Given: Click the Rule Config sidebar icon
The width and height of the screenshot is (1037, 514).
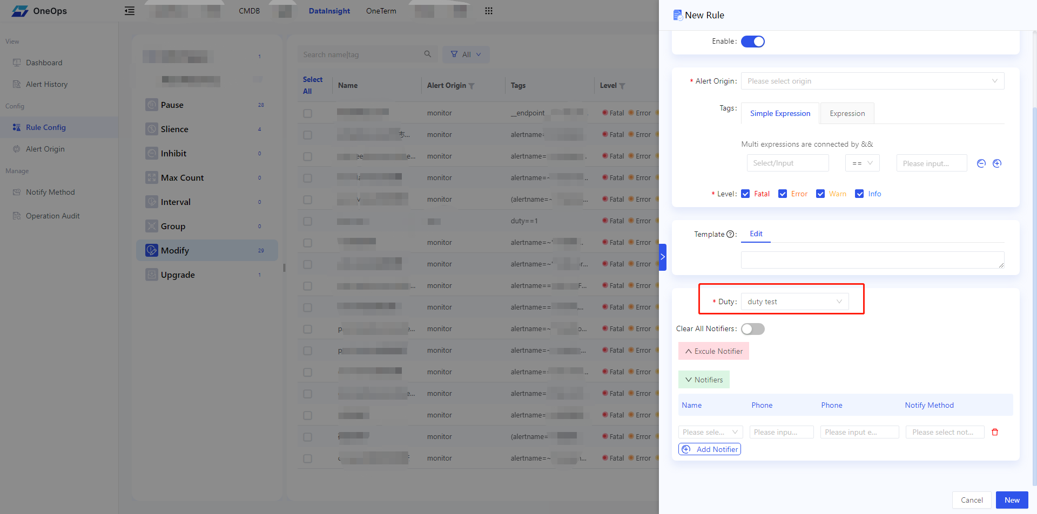Looking at the screenshot, I should coord(17,127).
